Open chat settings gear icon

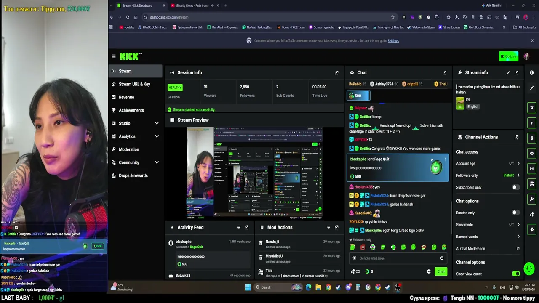pos(429,271)
